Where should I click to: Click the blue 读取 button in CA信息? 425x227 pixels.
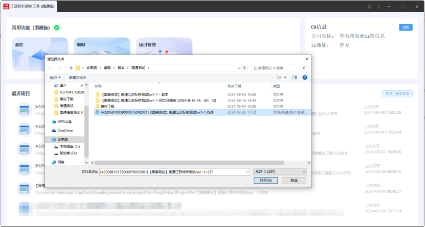[x=405, y=28]
